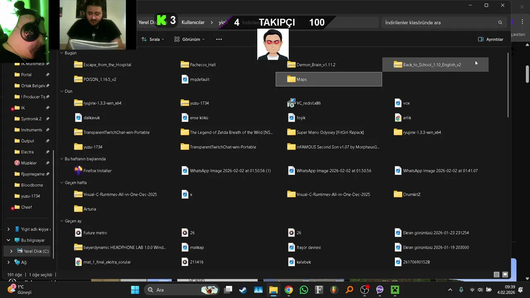Screen dimensions: 530x298
Task: Open the Pachecos_Hell folder
Action: 198,65
